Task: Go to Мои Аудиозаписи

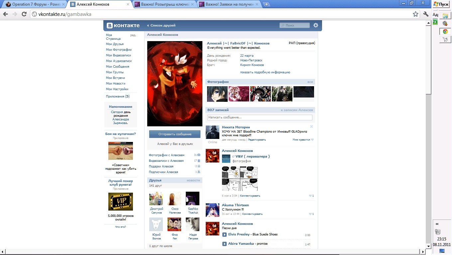Action: (119, 61)
